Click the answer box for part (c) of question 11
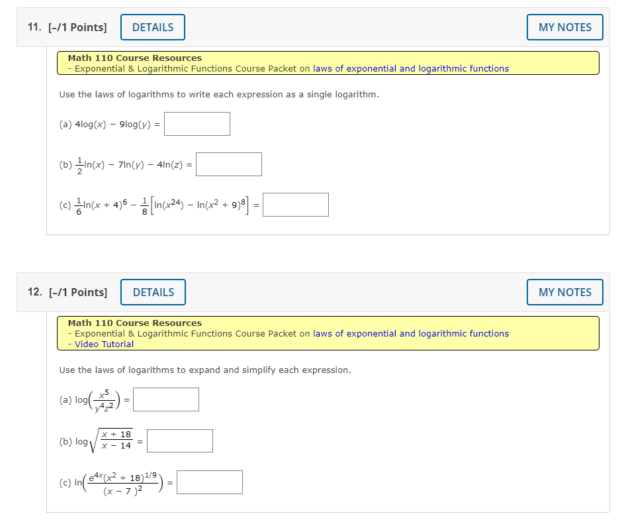Image resolution: width=620 pixels, height=526 pixels. coord(295,204)
